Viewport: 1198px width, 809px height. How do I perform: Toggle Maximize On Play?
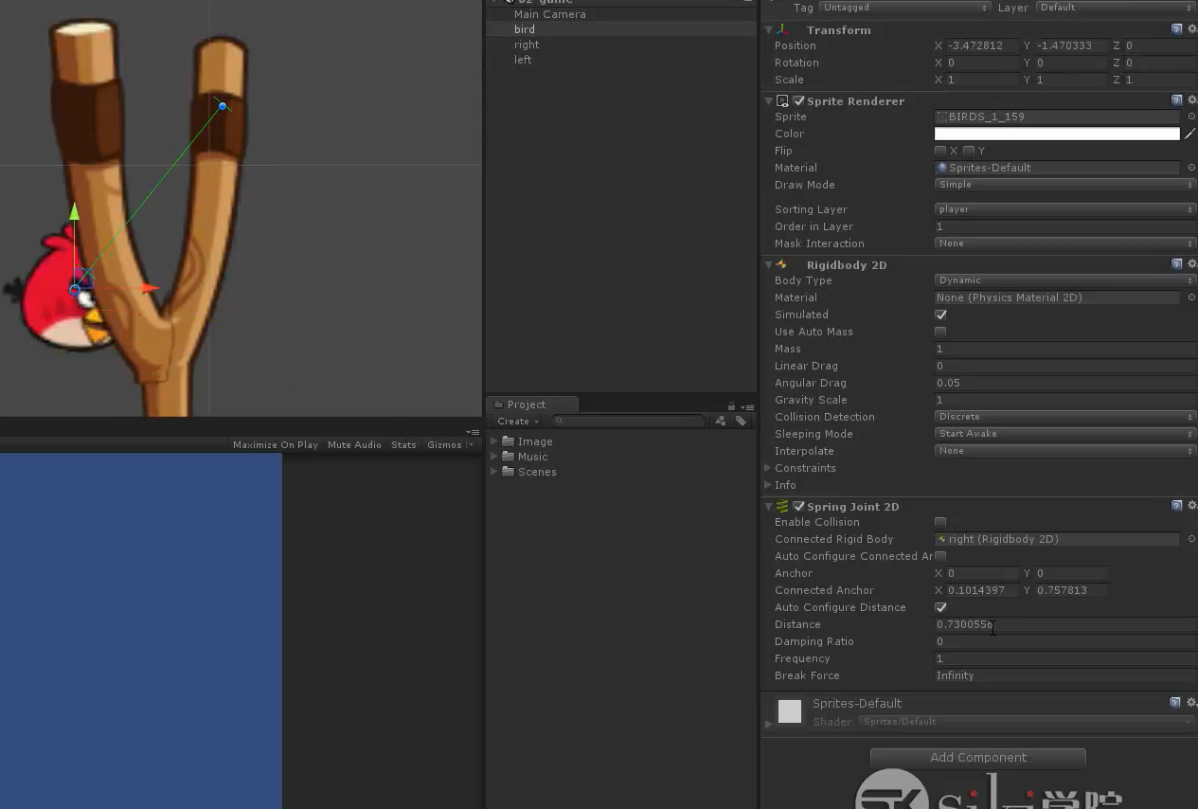(x=276, y=445)
